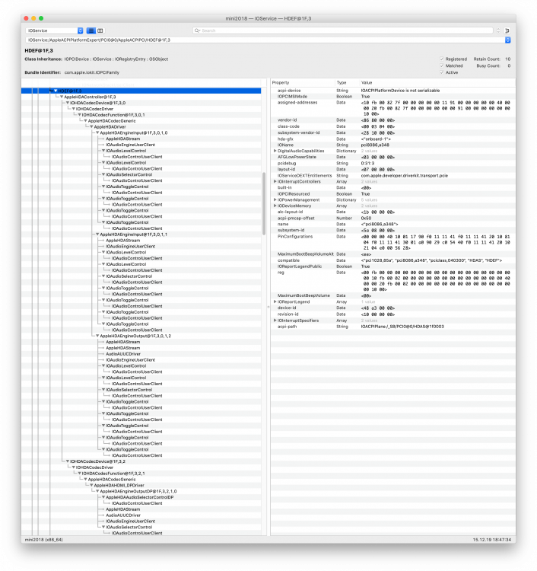Open the IOService plane dropdown
The height and width of the screenshot is (571, 537).
[54, 30]
